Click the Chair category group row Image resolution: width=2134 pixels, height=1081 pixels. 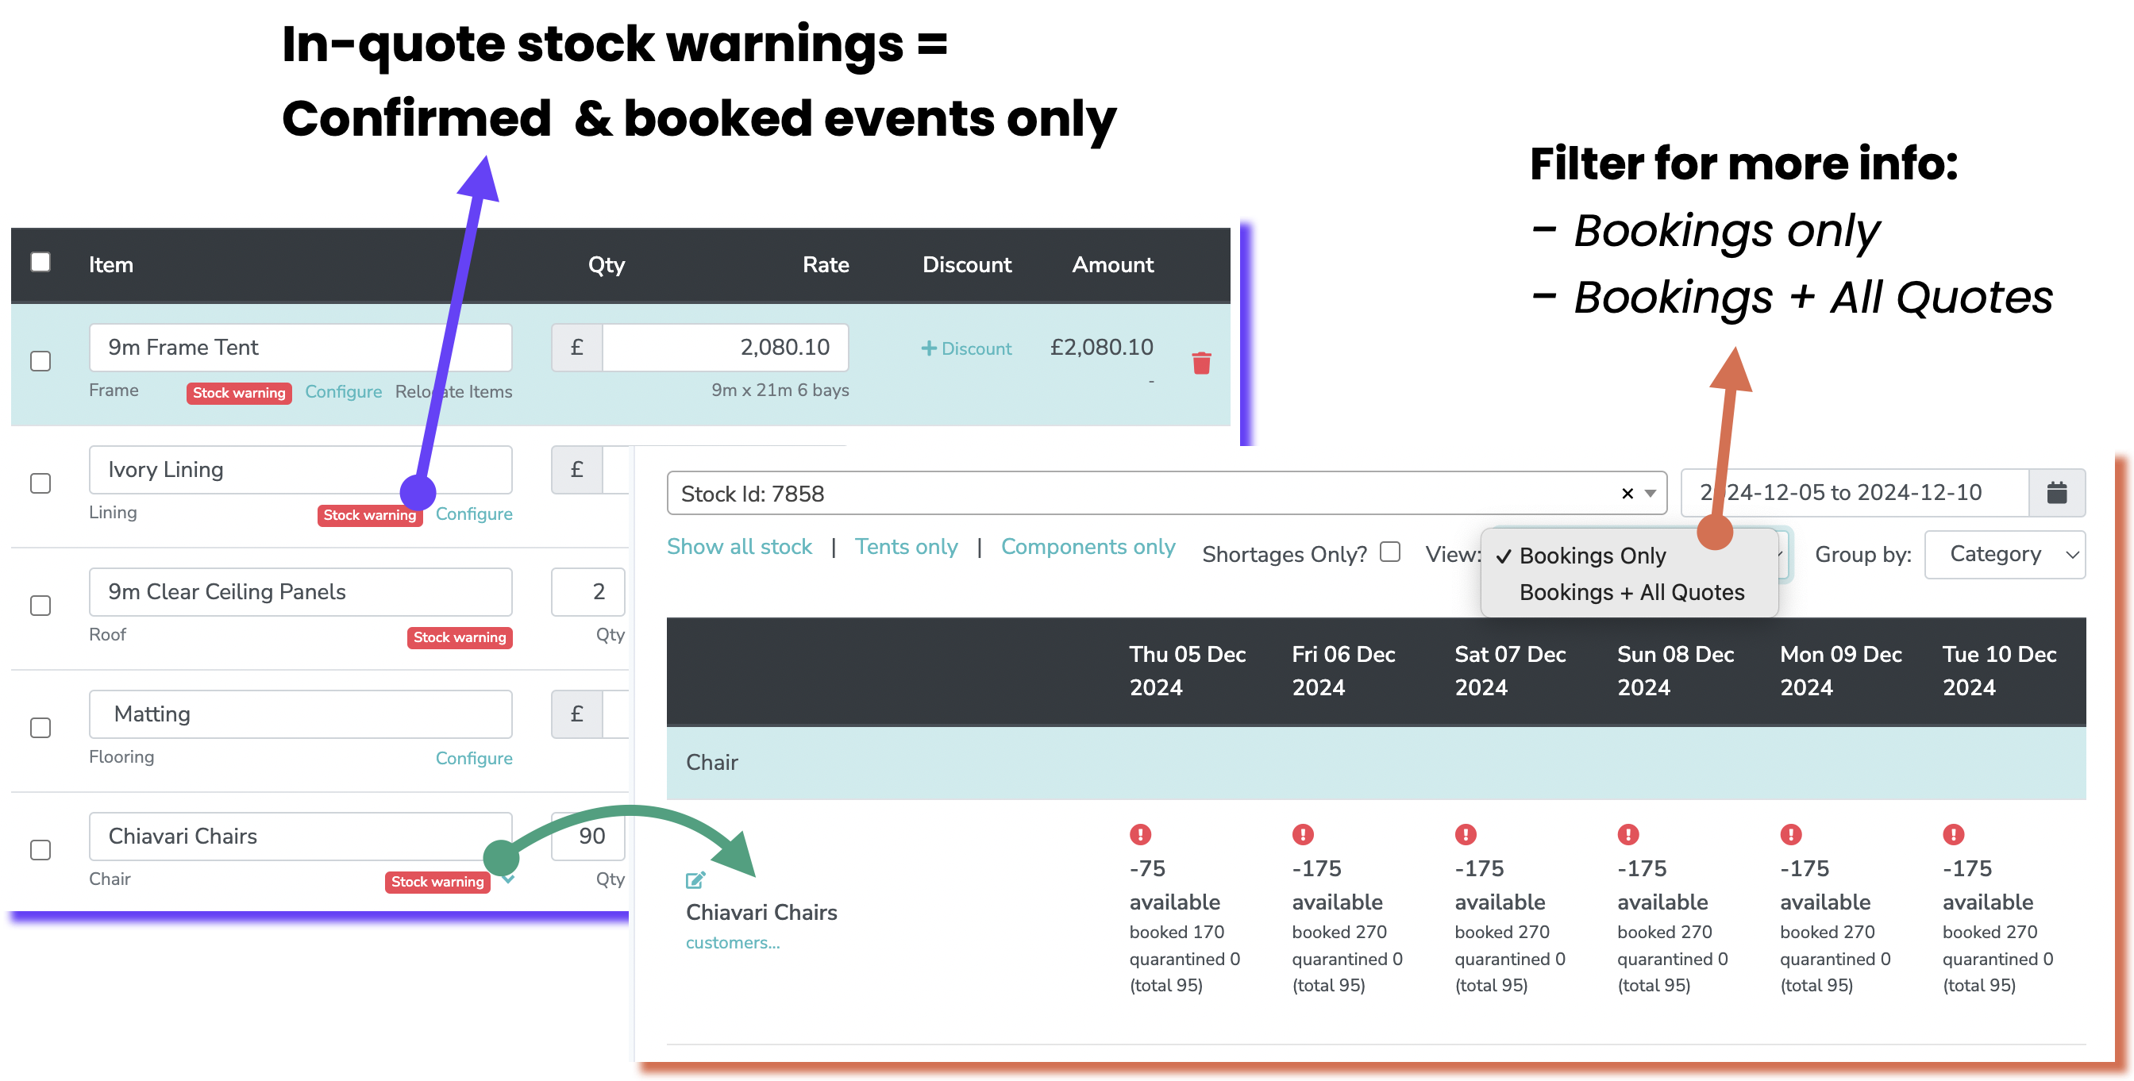coord(1375,763)
